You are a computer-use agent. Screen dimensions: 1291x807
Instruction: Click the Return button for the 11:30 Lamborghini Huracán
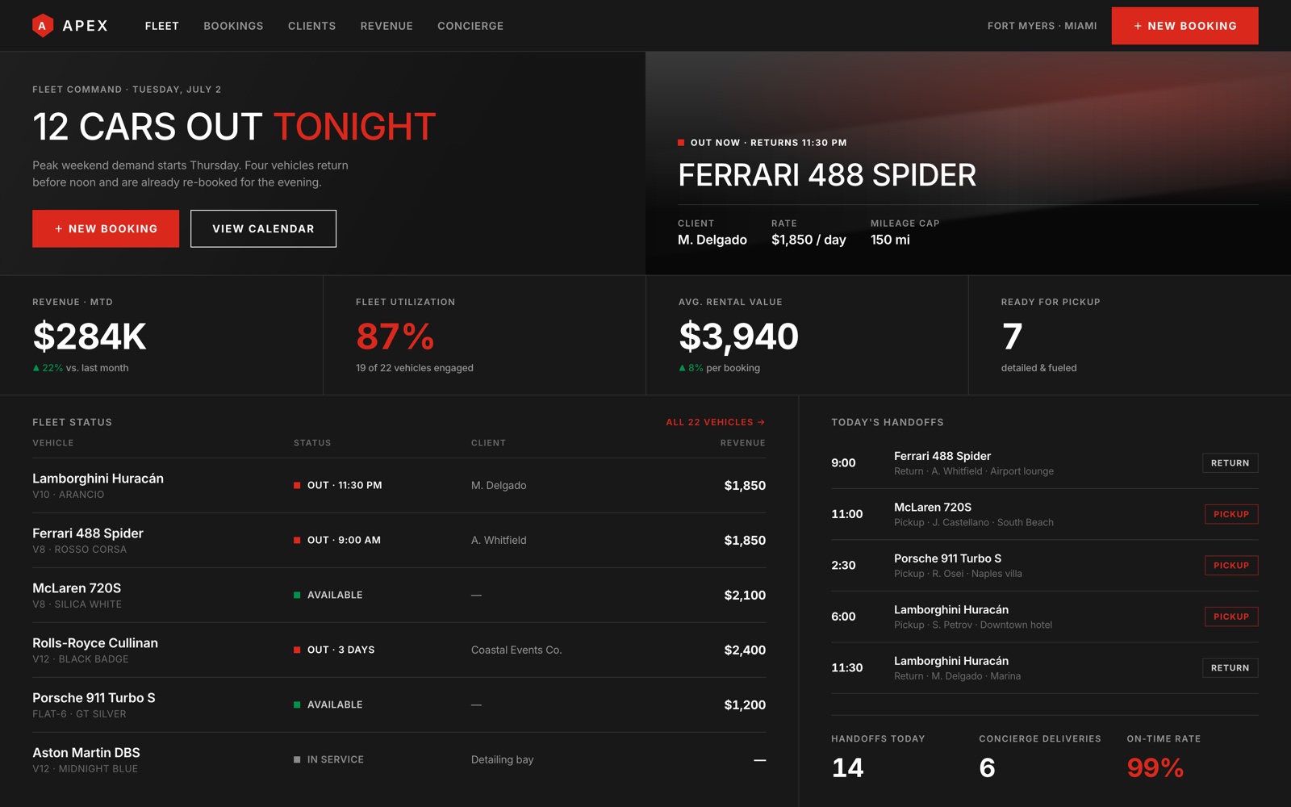1230,668
